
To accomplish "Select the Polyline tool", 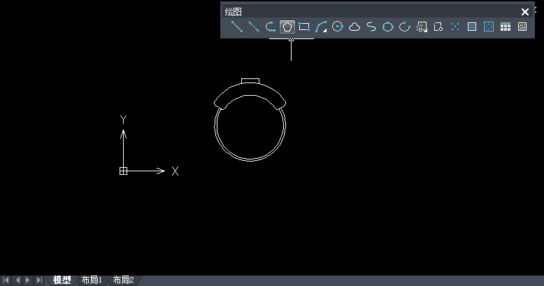I will 271,27.
